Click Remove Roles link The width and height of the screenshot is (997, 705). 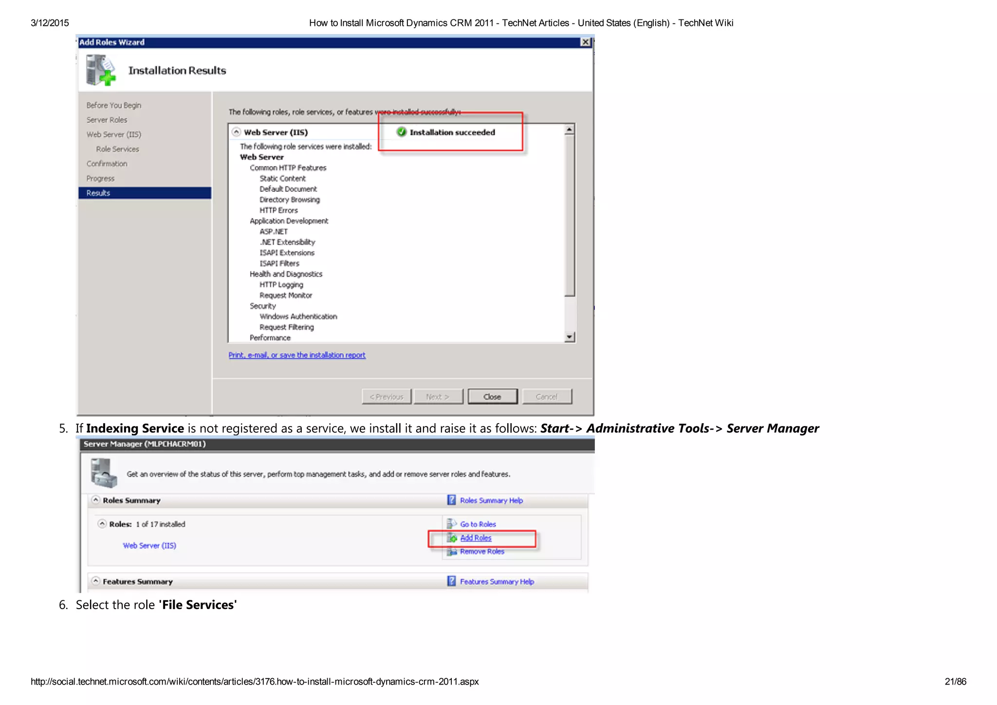coord(482,552)
